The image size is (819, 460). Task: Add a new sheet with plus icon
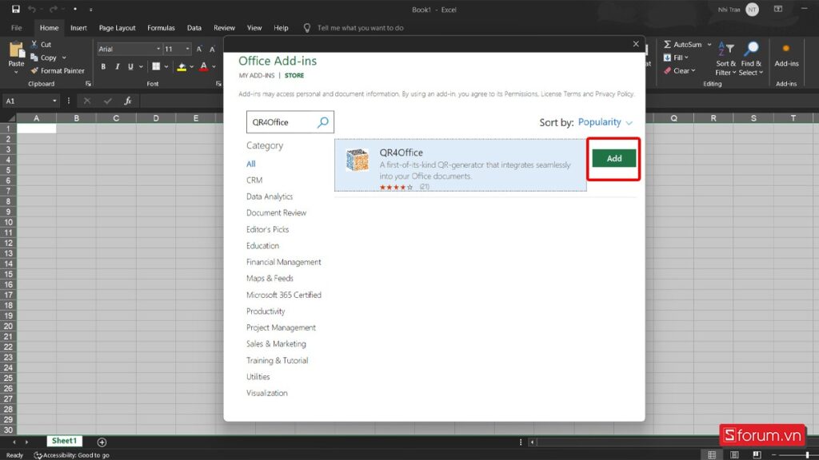tap(102, 442)
